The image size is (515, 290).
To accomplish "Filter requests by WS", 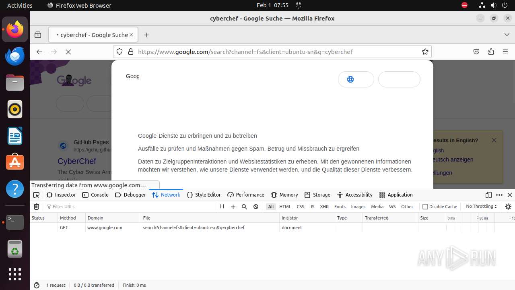I will (393, 207).
